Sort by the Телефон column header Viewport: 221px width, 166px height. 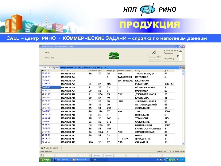[x=51, y=71]
